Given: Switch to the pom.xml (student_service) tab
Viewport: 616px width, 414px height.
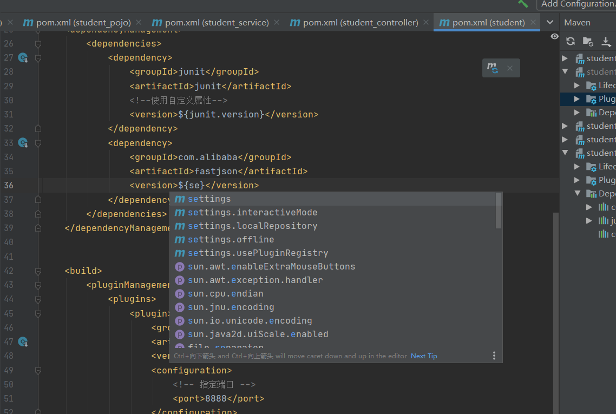Looking at the screenshot, I should [x=210, y=22].
